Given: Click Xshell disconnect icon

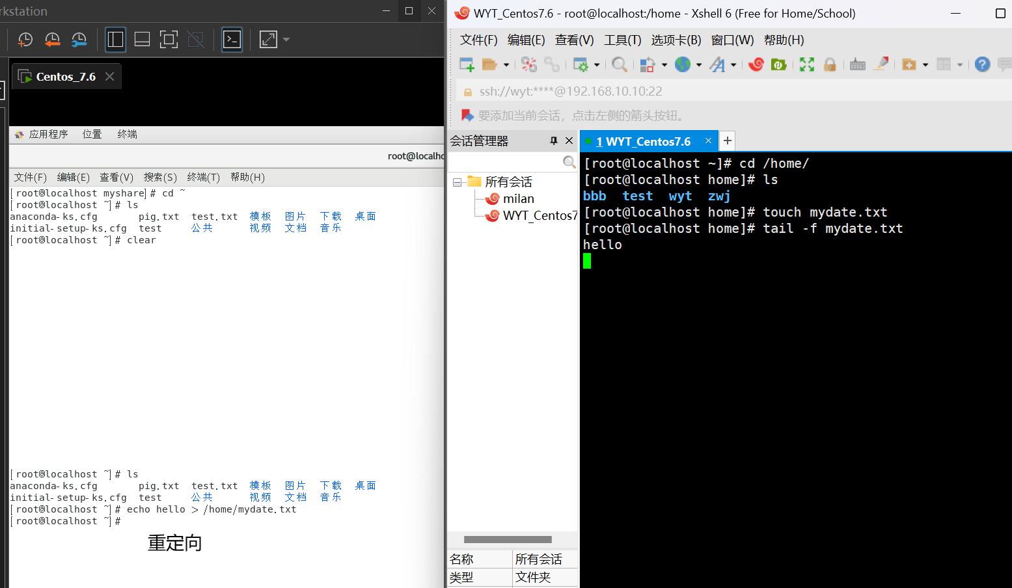Looking at the screenshot, I should tap(529, 64).
